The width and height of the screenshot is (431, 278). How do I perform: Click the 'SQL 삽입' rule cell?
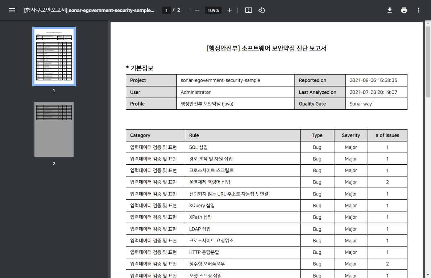coord(243,147)
